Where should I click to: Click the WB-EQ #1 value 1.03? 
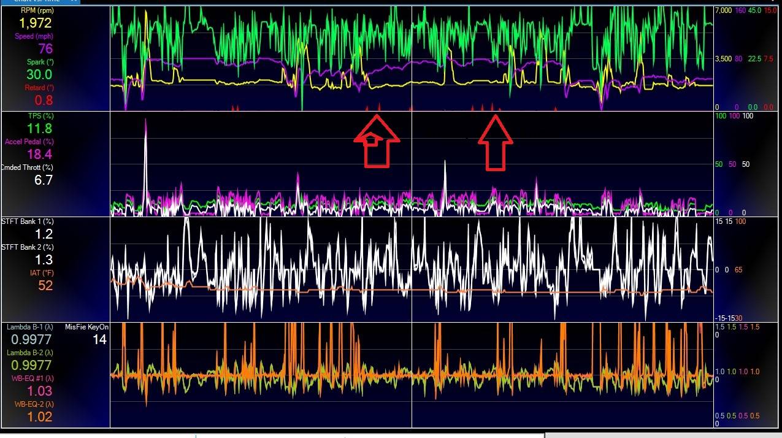coord(40,391)
